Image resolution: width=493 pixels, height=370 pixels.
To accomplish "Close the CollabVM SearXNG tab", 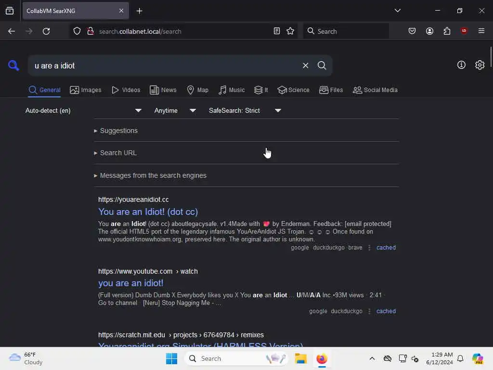I will 121,11.
